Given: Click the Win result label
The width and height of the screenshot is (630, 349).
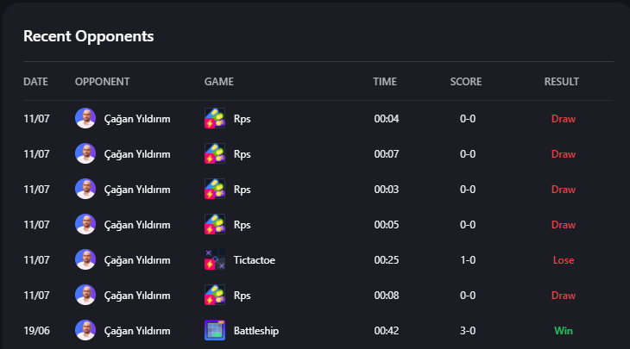Looking at the screenshot, I should point(564,330).
